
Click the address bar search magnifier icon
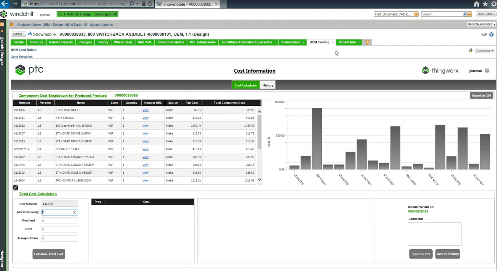coord(131,4)
